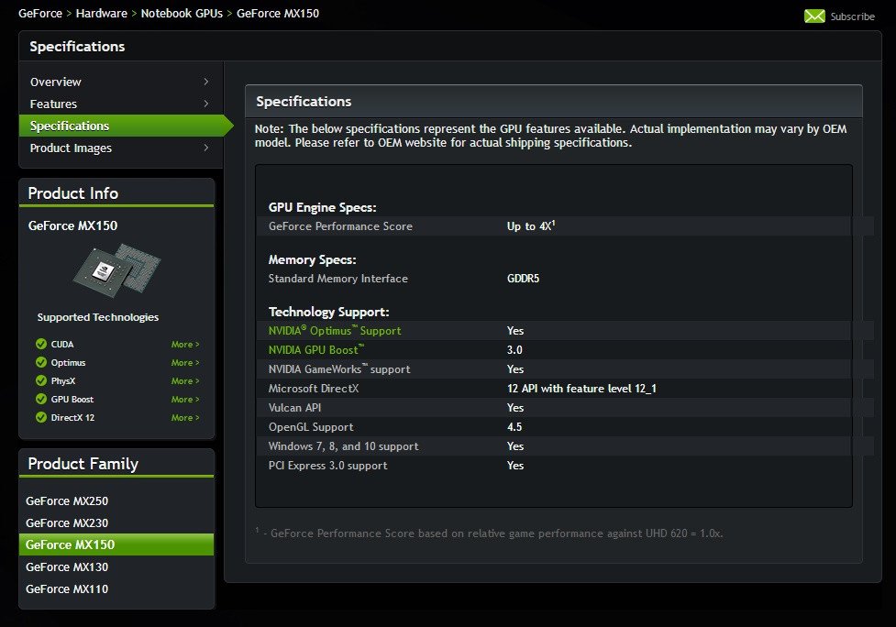The image size is (896, 627).
Task: Click the DirectX 12 check icon
Action: tap(40, 418)
